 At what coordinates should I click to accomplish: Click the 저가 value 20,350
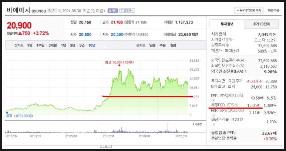coord(117,34)
